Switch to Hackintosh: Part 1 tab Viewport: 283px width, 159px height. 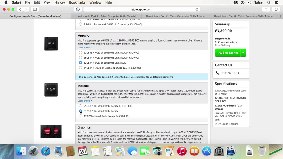[x=106, y=16]
